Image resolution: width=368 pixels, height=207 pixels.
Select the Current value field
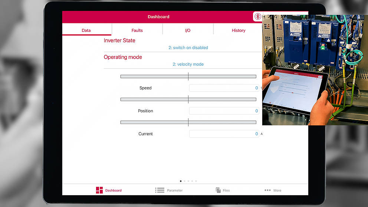224,134
